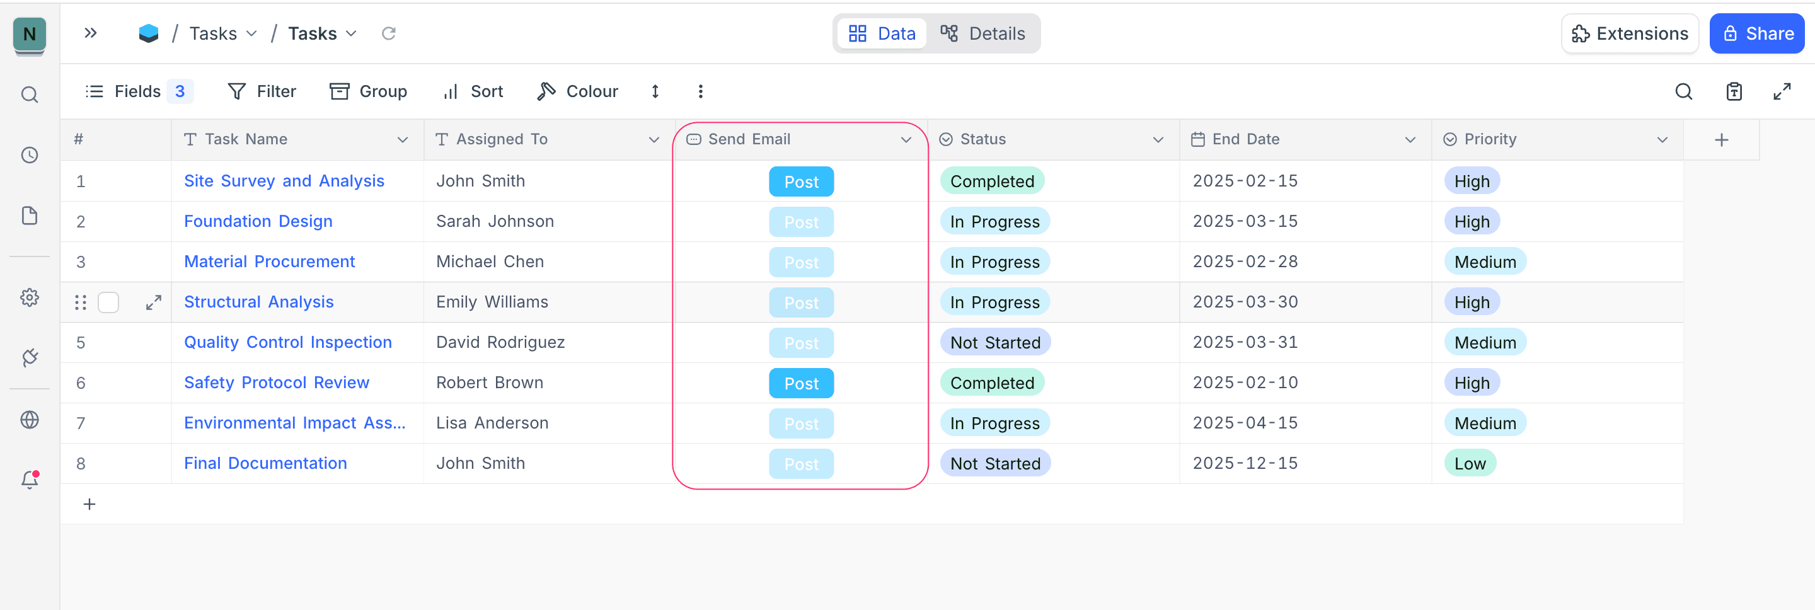Click the notifications bell icon in sidebar

click(x=30, y=480)
